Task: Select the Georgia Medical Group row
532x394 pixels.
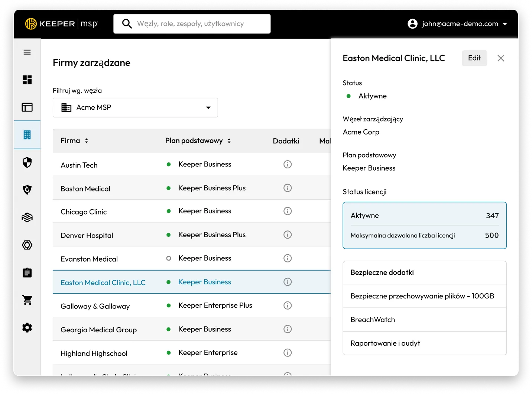Action: 192,329
